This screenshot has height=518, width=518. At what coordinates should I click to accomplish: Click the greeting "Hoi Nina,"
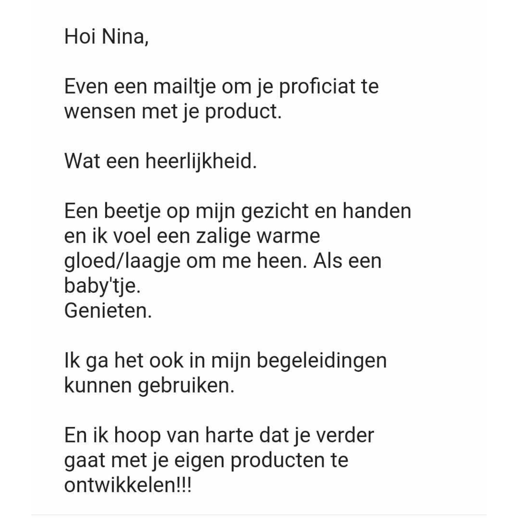coord(106,37)
